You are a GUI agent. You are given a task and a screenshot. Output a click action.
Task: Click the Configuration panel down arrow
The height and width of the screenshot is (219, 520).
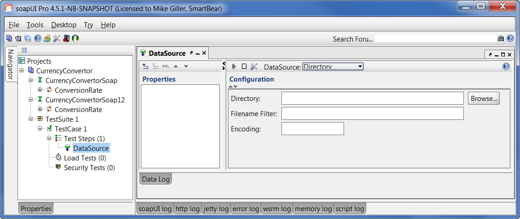(235, 87)
